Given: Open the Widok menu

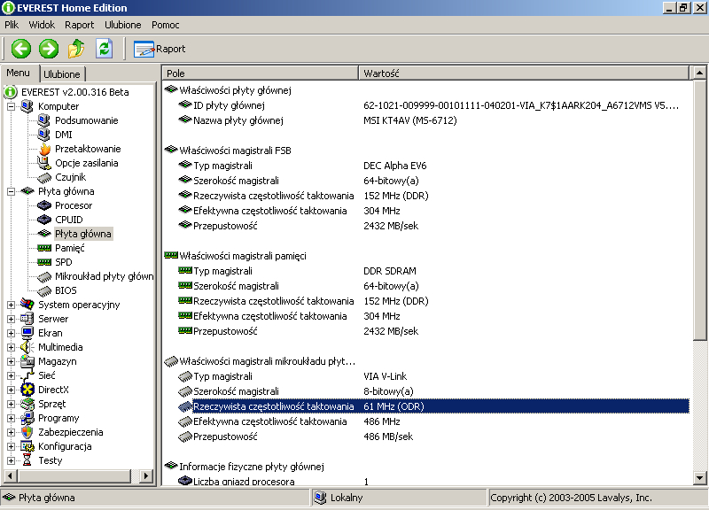Looking at the screenshot, I should [x=42, y=25].
